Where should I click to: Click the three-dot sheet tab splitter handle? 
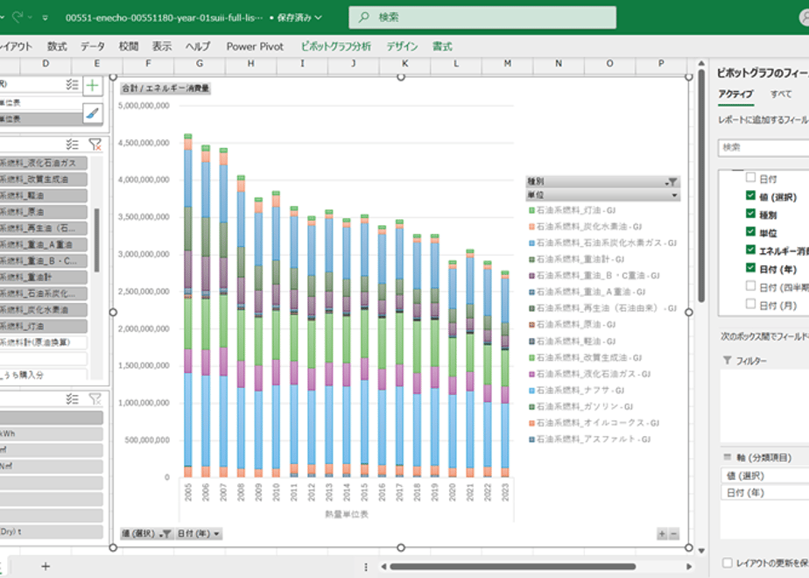click(x=366, y=567)
